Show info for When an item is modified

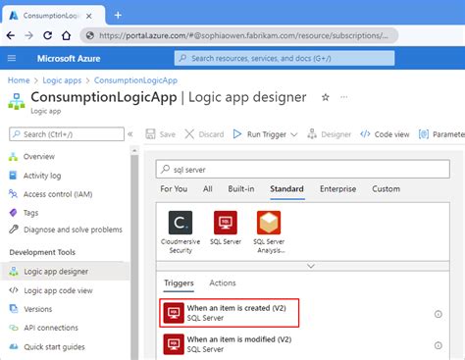439,345
